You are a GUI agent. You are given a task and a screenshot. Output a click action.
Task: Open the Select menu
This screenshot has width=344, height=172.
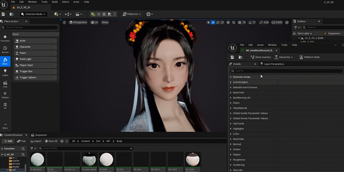tap(65, 2)
